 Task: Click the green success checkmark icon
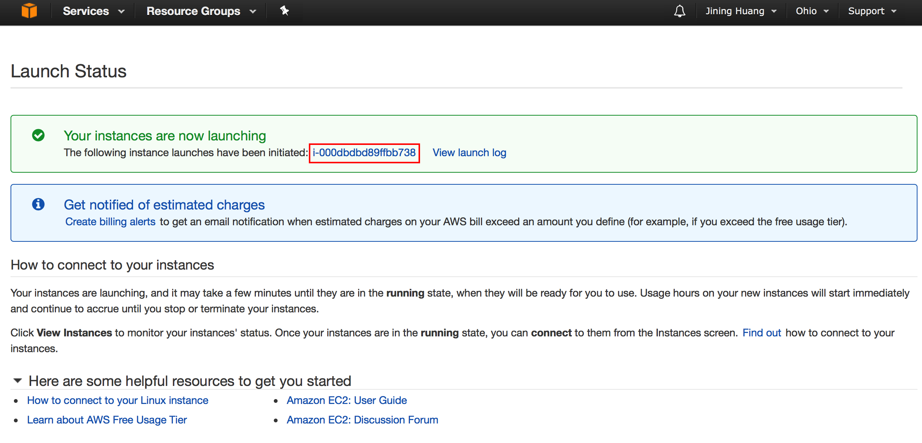coord(38,135)
